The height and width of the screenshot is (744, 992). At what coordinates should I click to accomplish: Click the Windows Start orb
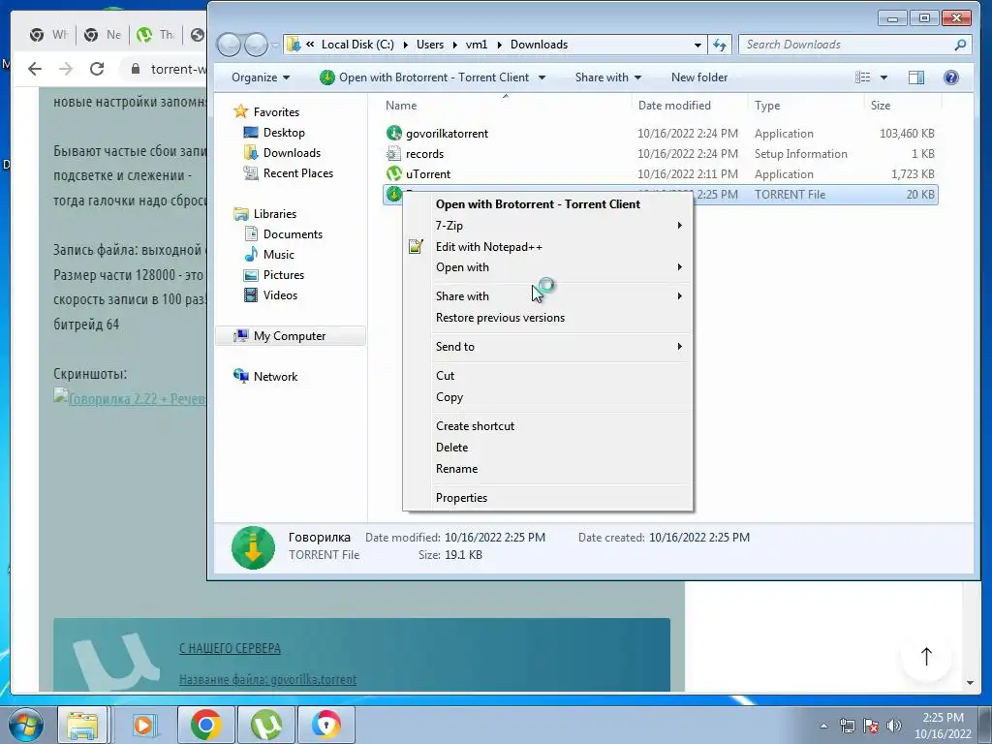(x=26, y=725)
